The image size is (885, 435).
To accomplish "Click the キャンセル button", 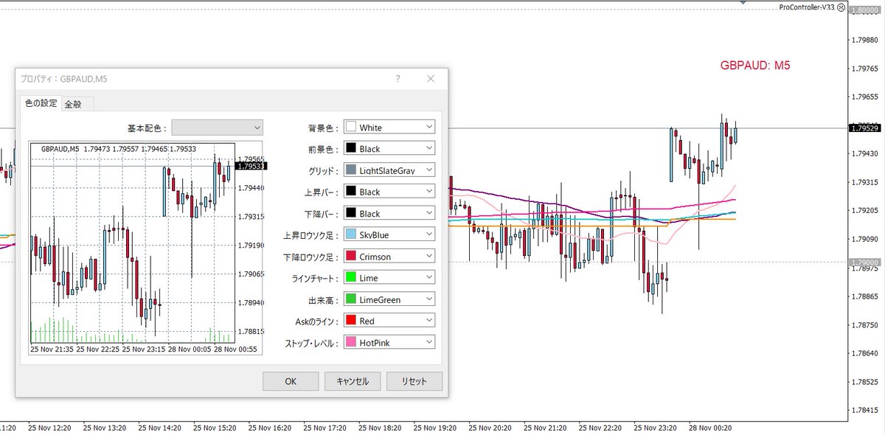I will [x=353, y=381].
